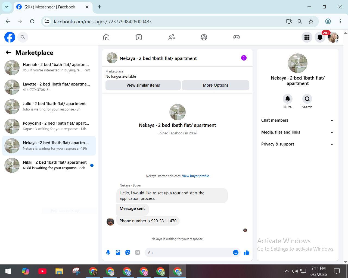Install app icon in address bar
The image size is (348, 278).
pos(289,21)
